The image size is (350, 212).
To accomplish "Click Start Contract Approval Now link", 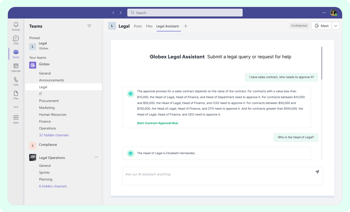I will pyautogui.click(x=157, y=123).
